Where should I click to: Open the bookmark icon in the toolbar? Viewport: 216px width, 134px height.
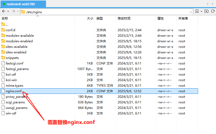197,11
